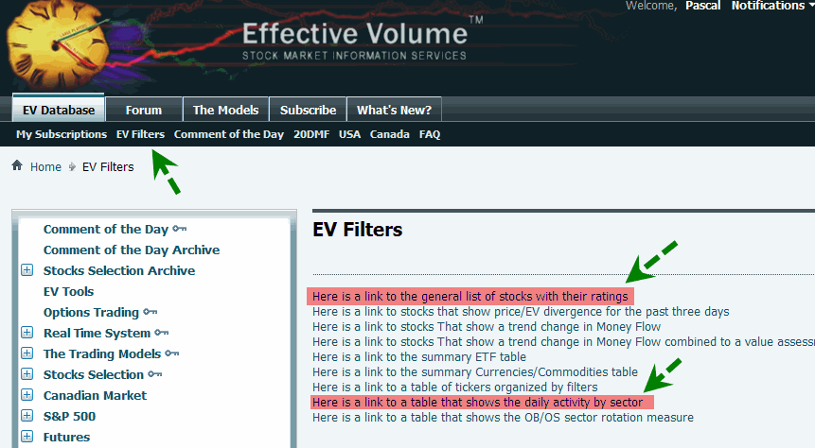Click the key icon beside Comment of the Day
The image size is (815, 448).
point(180,229)
